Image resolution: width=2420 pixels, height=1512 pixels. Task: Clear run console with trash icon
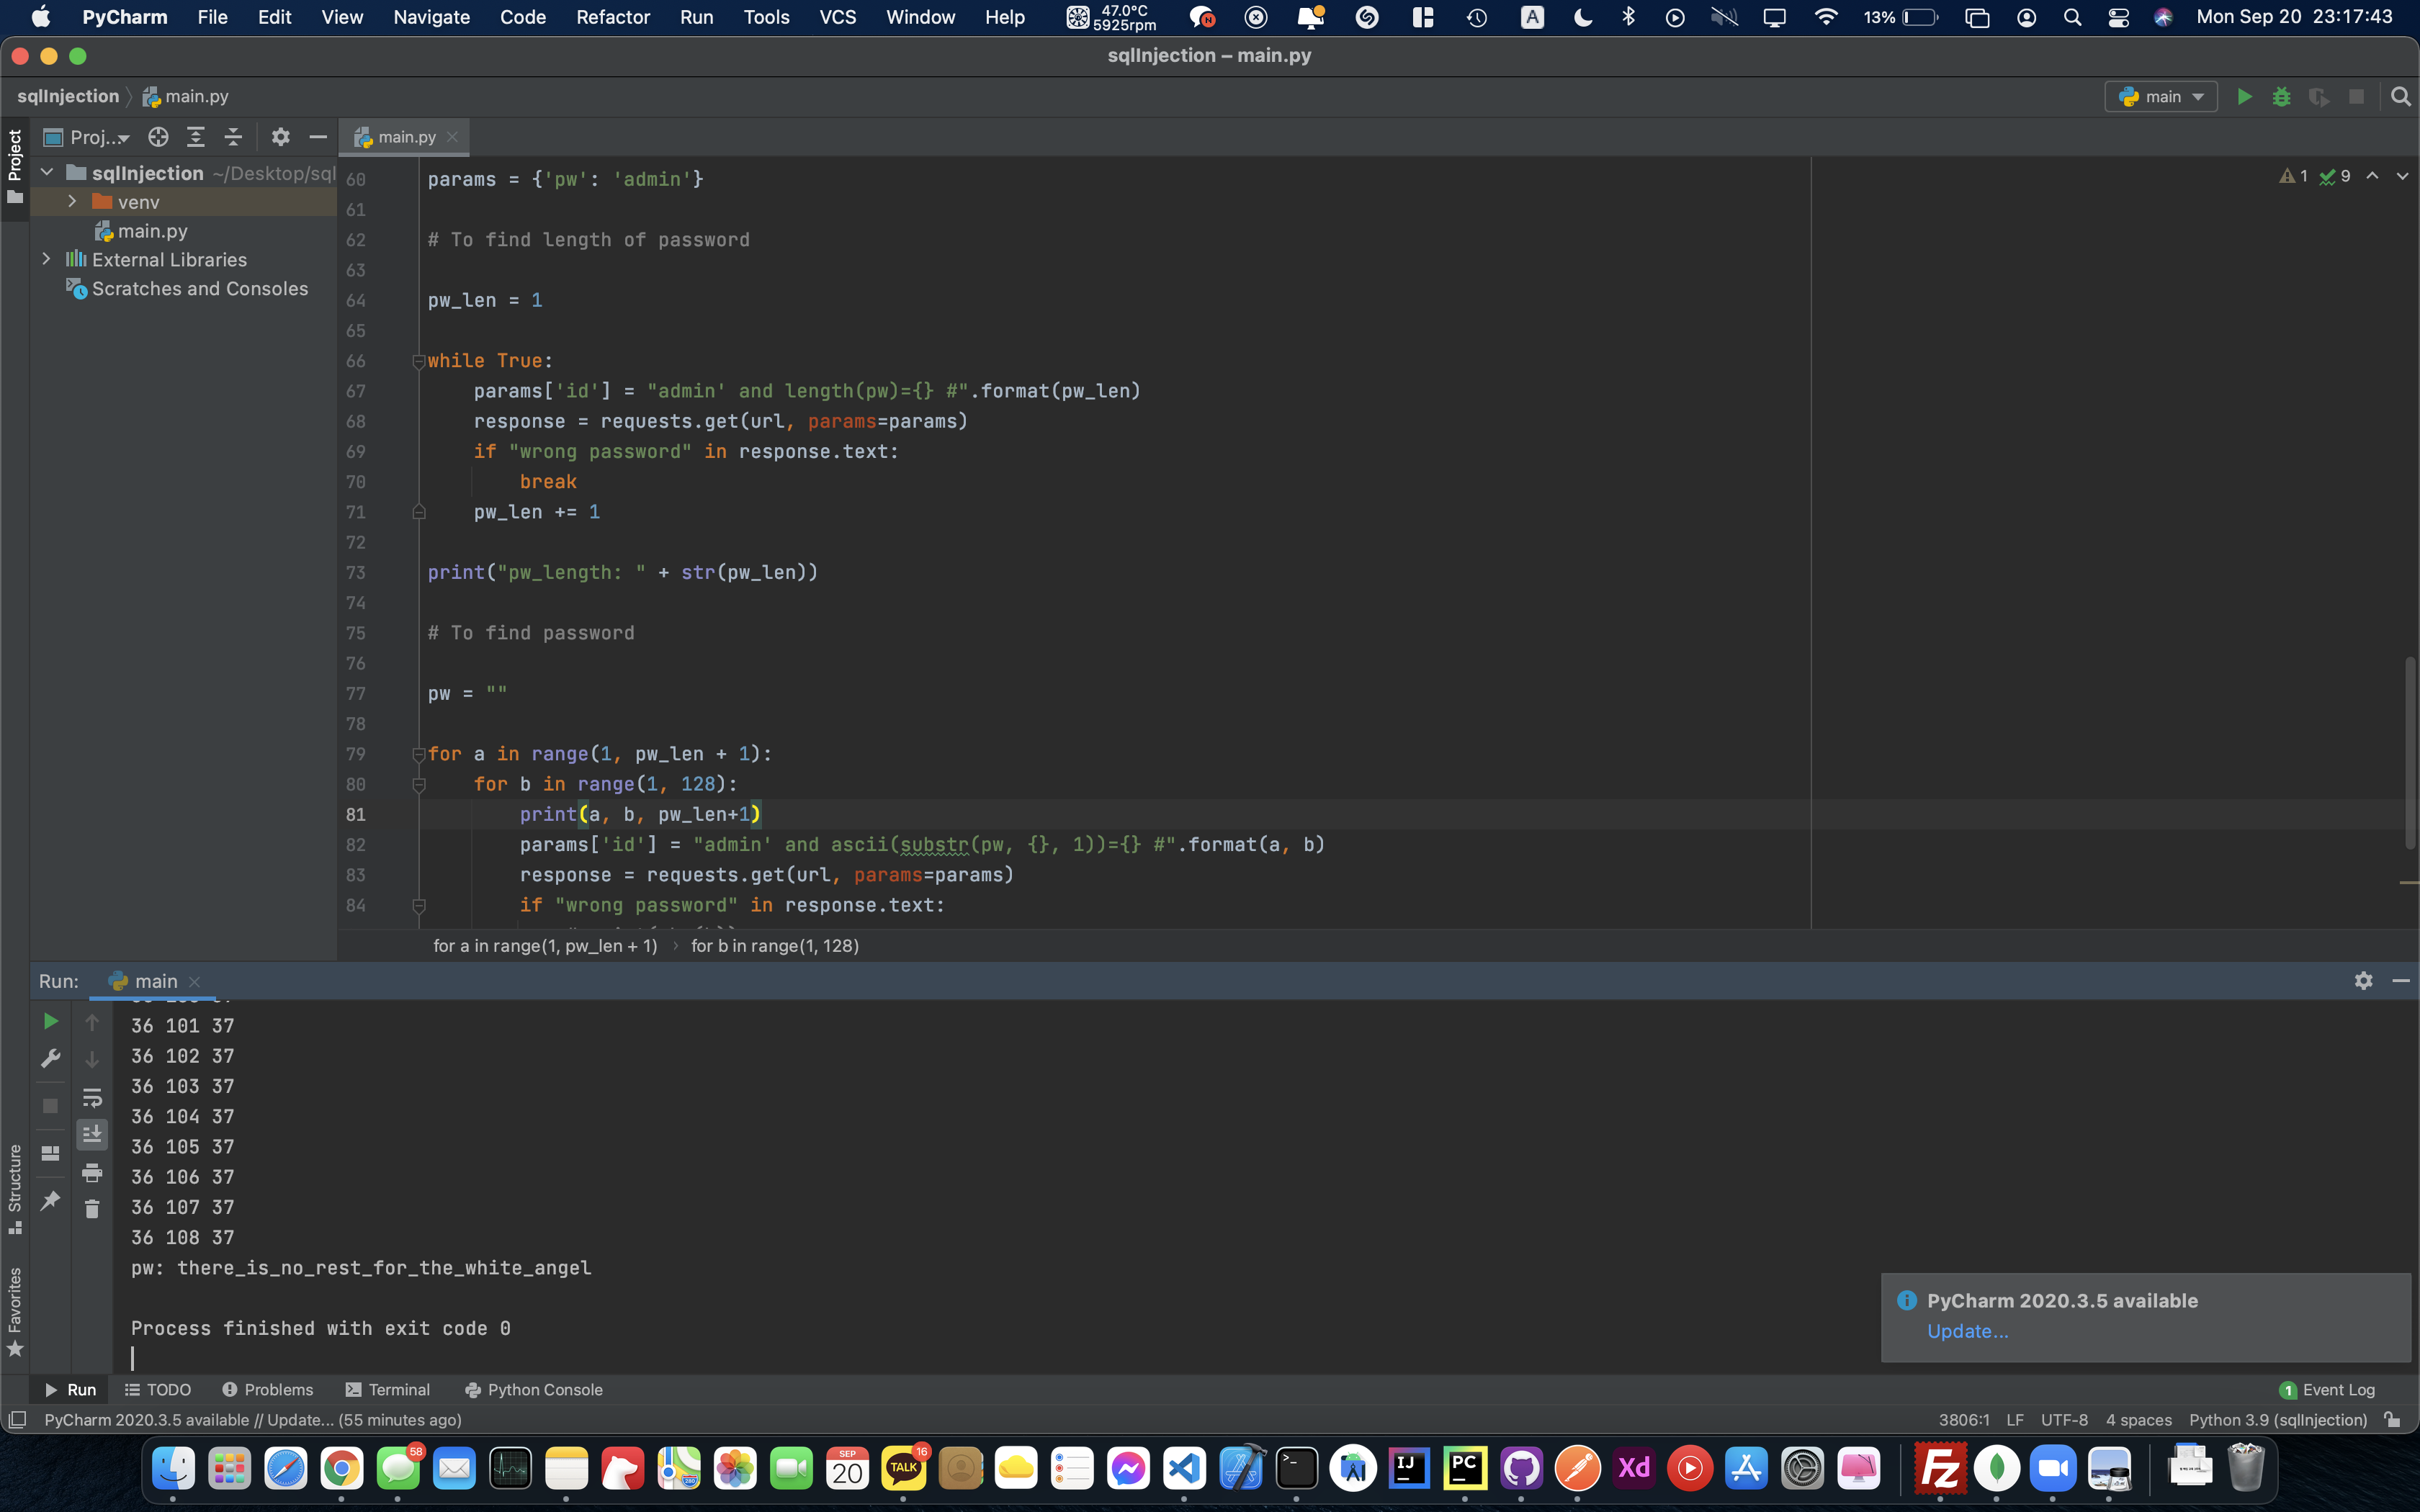pos(92,1209)
